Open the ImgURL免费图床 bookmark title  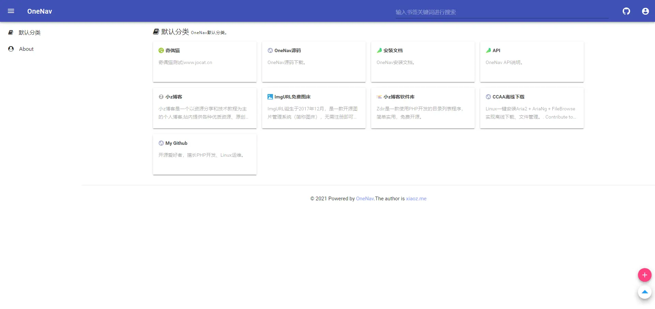coord(292,97)
